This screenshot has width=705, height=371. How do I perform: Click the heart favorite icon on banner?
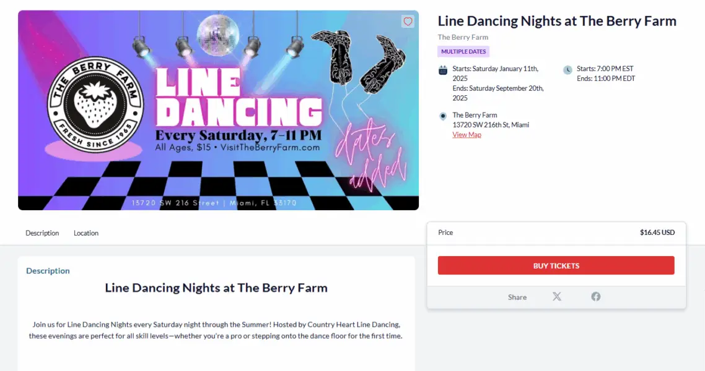[x=408, y=22]
